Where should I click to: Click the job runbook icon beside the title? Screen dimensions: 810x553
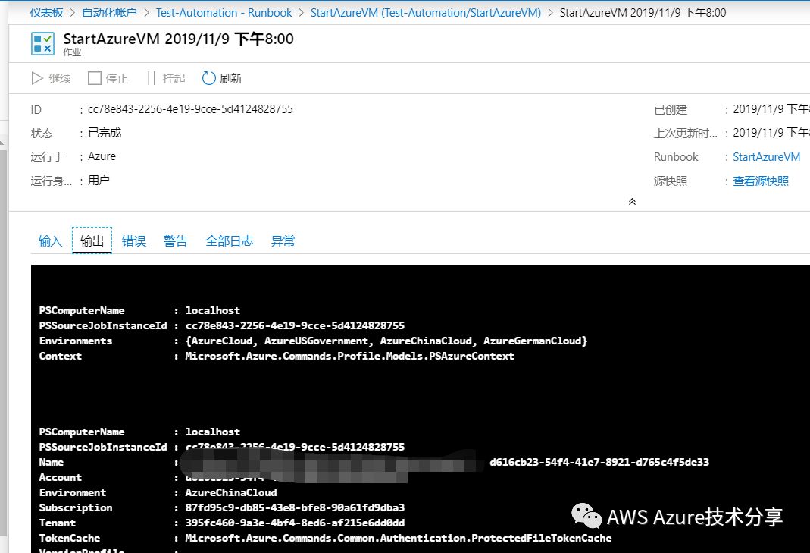[x=42, y=43]
